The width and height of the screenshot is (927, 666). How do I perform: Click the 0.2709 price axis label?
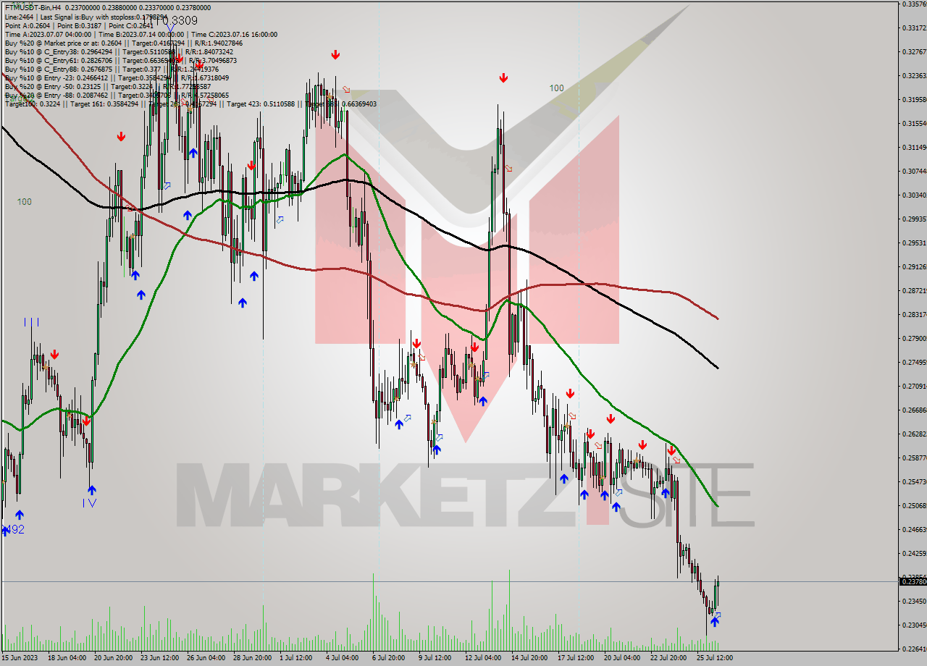(x=913, y=386)
